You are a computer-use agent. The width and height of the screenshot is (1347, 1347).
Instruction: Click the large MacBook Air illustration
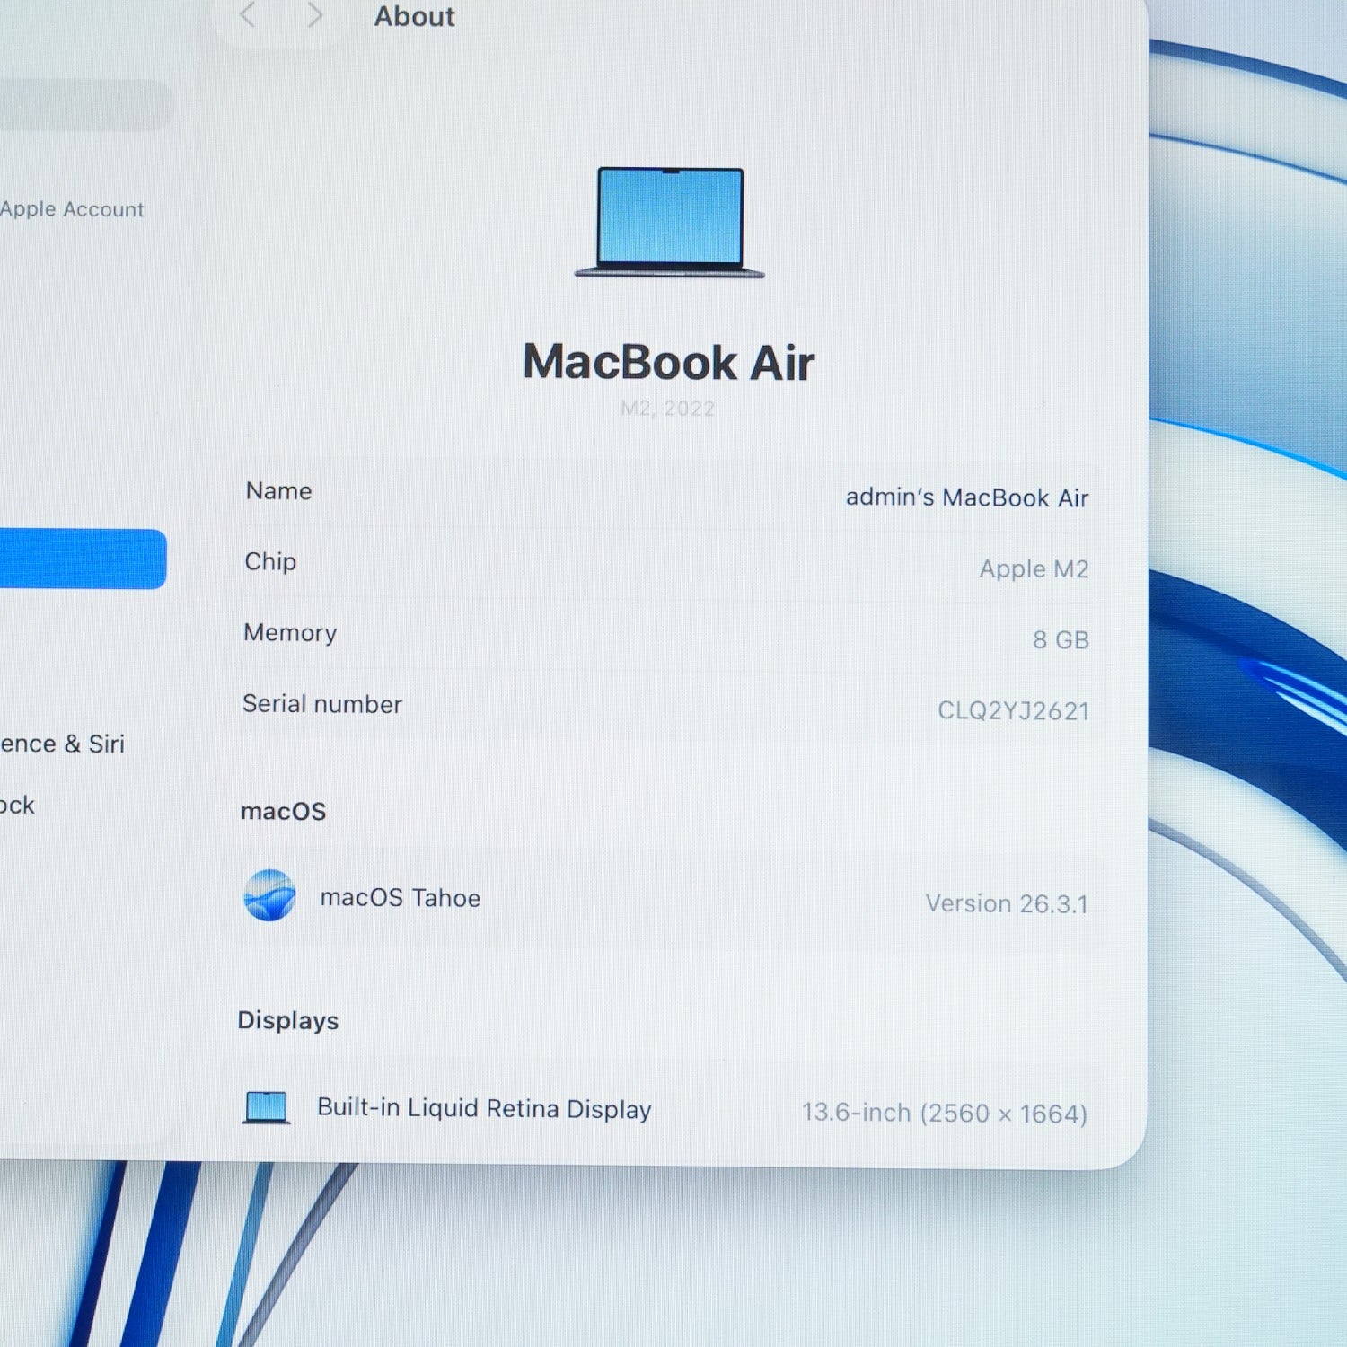pyautogui.click(x=670, y=222)
